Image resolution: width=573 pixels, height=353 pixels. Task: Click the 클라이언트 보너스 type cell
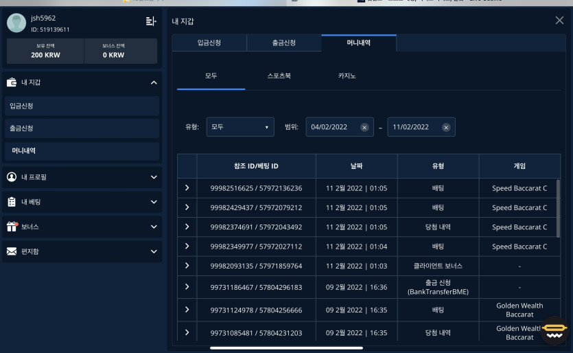[438, 266]
